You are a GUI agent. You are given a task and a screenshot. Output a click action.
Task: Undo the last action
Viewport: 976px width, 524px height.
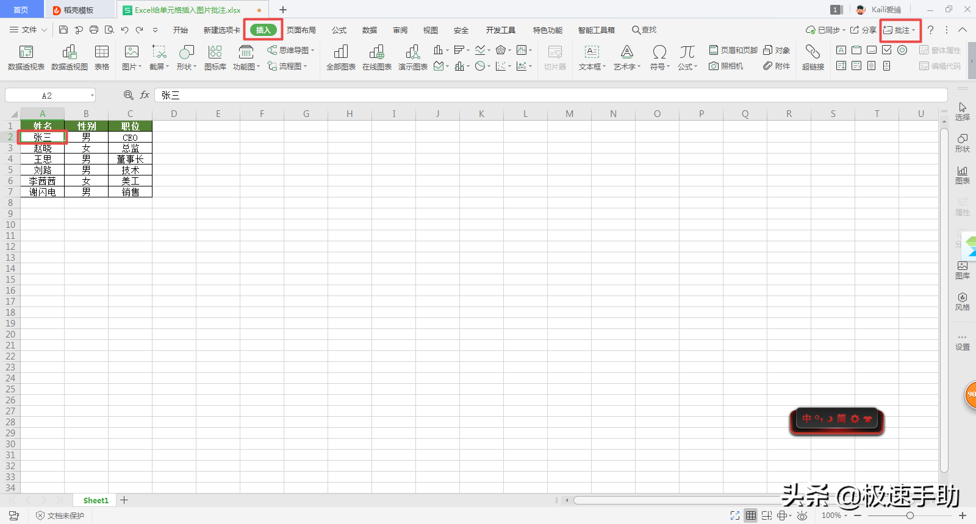pos(124,30)
